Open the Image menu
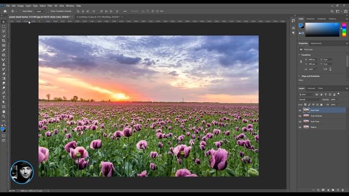Screen dimensions: 349x196 coord(20,6)
